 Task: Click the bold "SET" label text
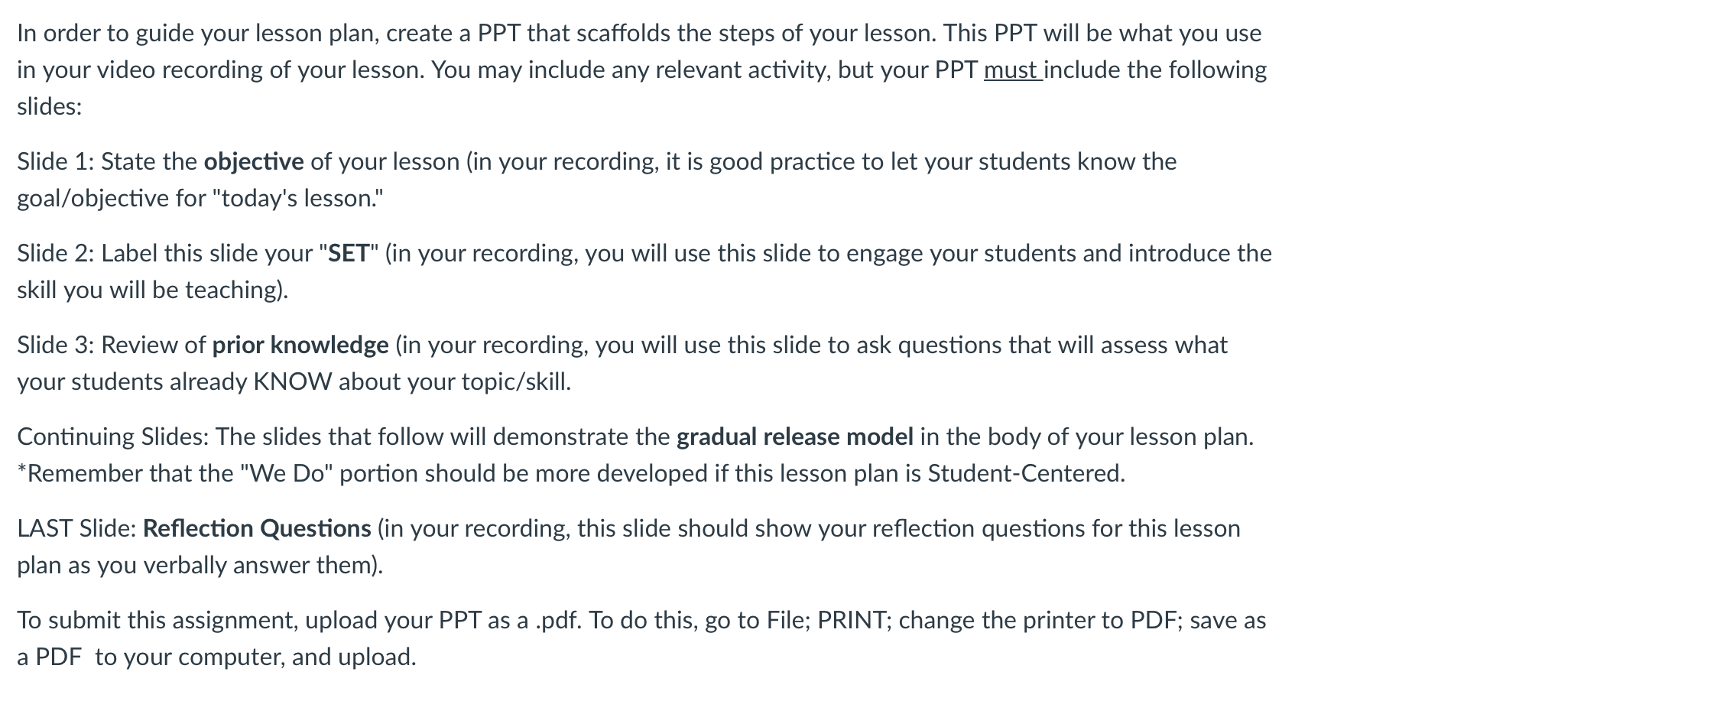(349, 254)
